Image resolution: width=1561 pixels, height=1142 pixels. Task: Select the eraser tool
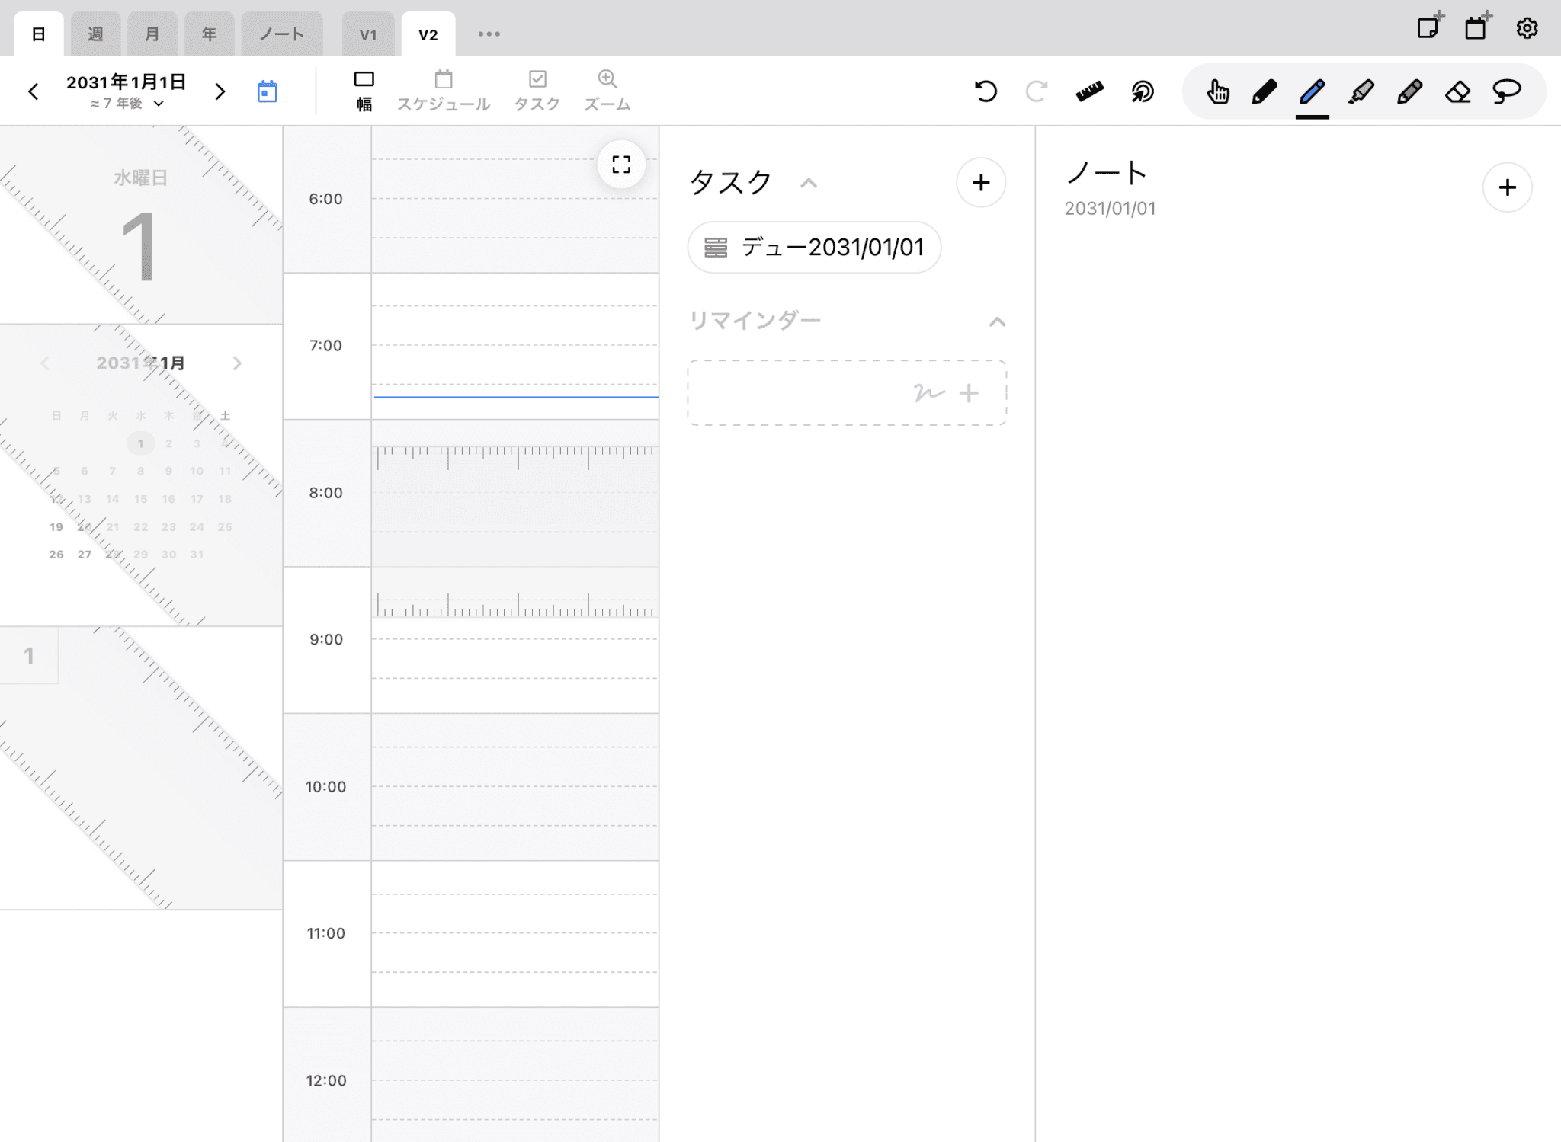coord(1459,91)
